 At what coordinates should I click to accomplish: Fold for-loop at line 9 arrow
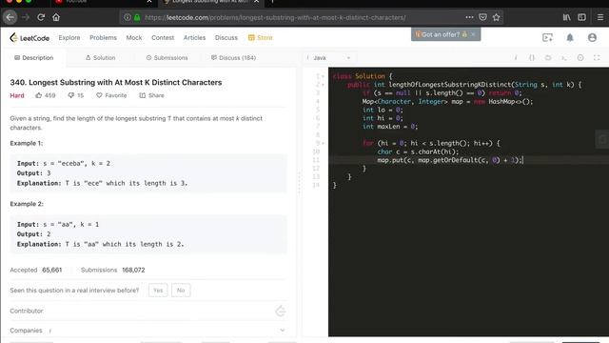[323, 144]
